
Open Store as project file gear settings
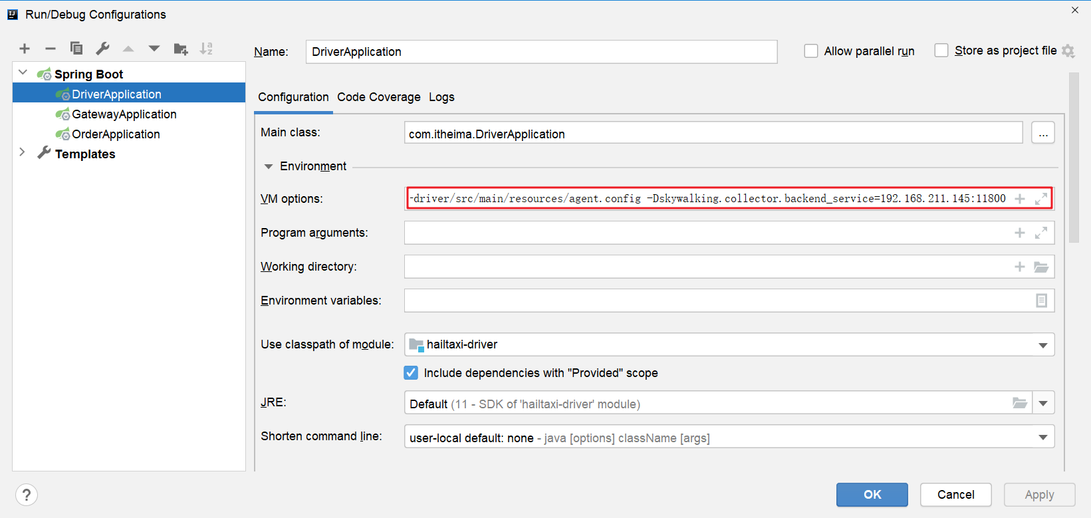pyautogui.click(x=1068, y=51)
